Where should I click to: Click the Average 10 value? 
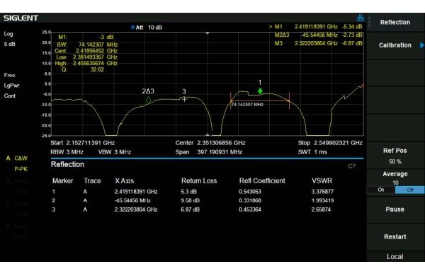(x=395, y=183)
